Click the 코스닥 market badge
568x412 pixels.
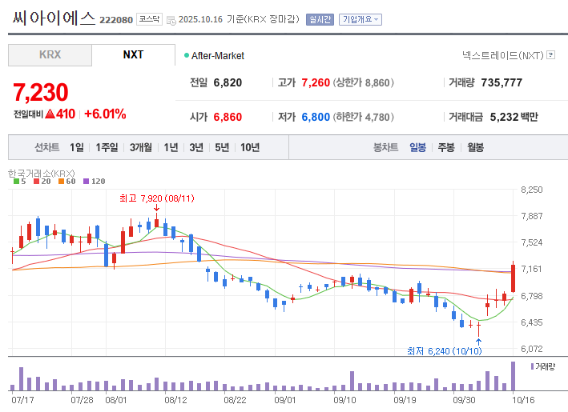pos(149,19)
